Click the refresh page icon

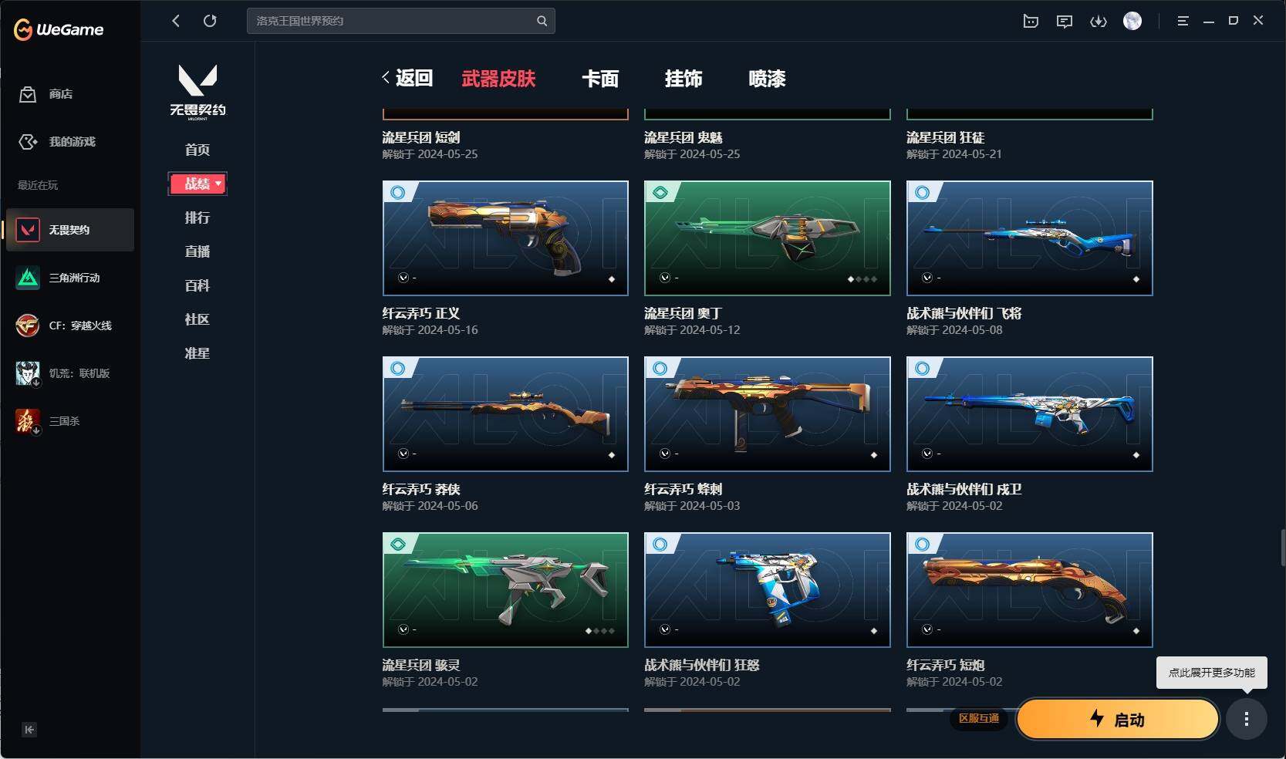210,21
